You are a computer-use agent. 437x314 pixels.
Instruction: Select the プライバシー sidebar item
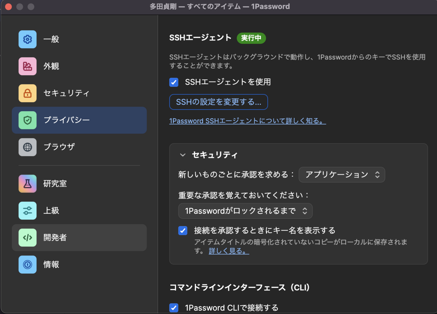[79, 120]
